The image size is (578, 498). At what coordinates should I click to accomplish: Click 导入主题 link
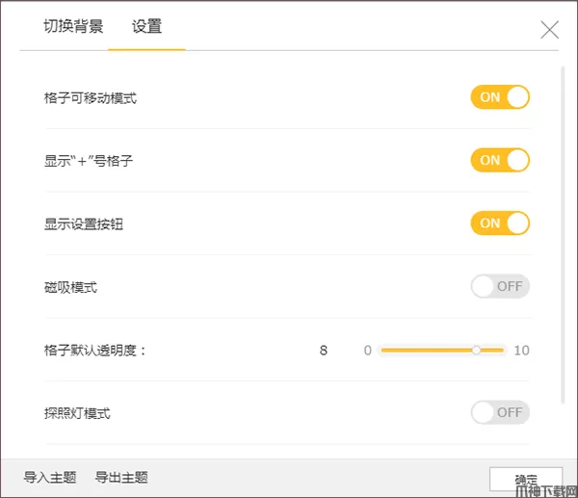tap(48, 478)
